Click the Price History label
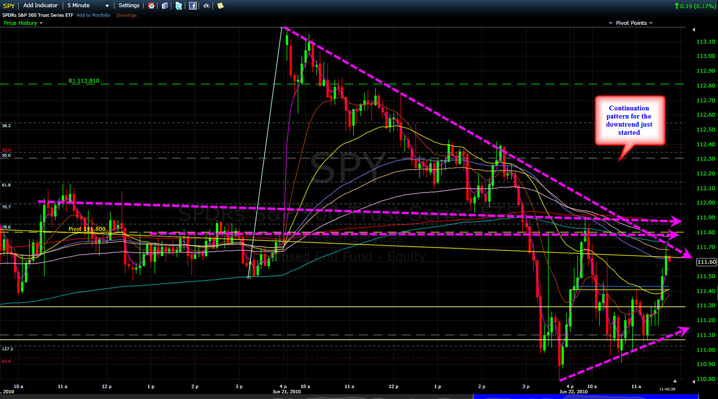The image size is (718, 399). coord(20,23)
